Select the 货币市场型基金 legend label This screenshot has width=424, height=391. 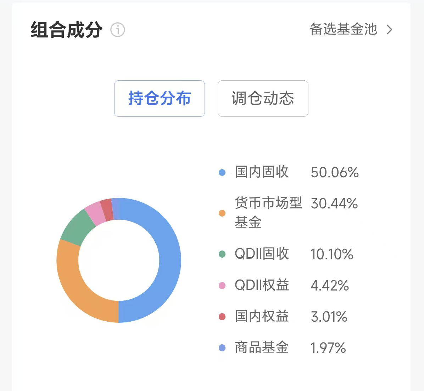268,213
